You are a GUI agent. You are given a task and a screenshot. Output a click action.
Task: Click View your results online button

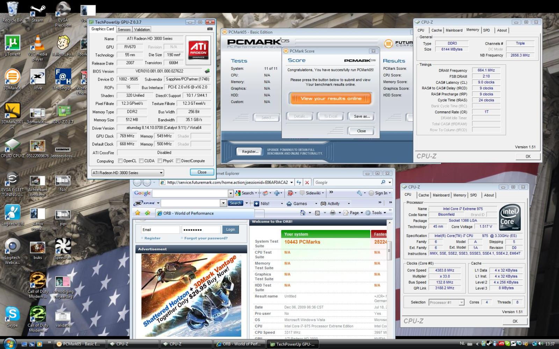tap(331, 98)
